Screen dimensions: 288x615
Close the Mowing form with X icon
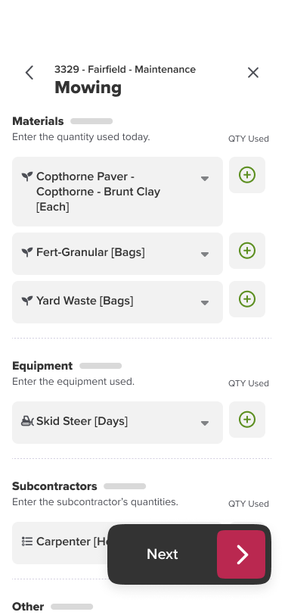pyautogui.click(x=253, y=73)
